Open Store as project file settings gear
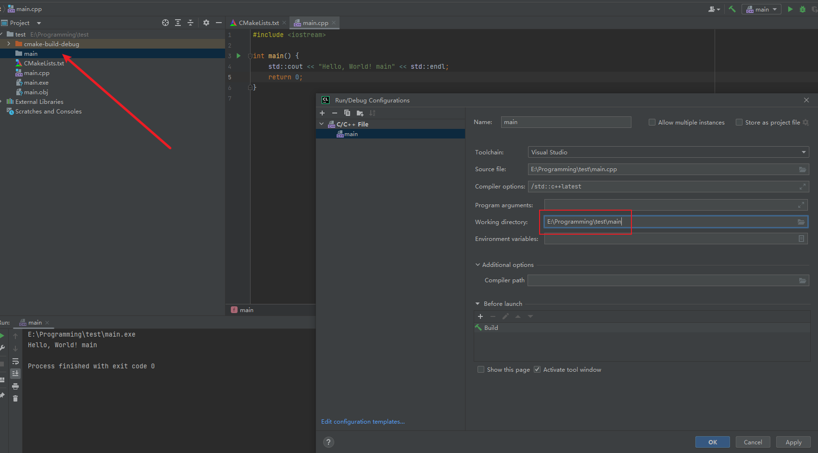Viewport: 818px width, 453px height. pos(806,123)
